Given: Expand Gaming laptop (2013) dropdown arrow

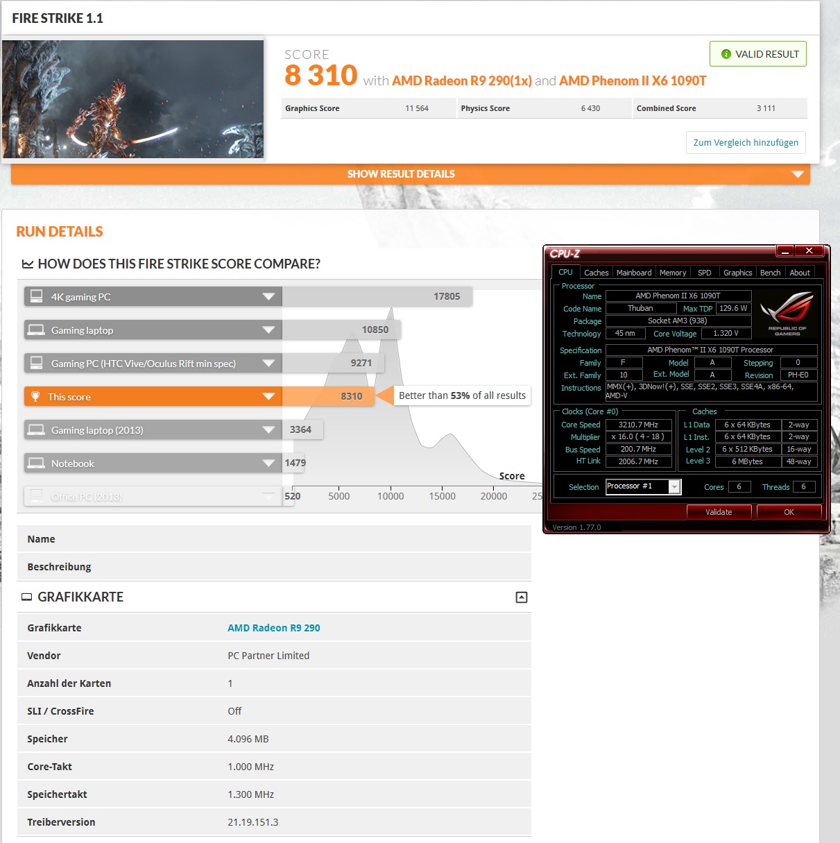Looking at the screenshot, I should [x=268, y=429].
